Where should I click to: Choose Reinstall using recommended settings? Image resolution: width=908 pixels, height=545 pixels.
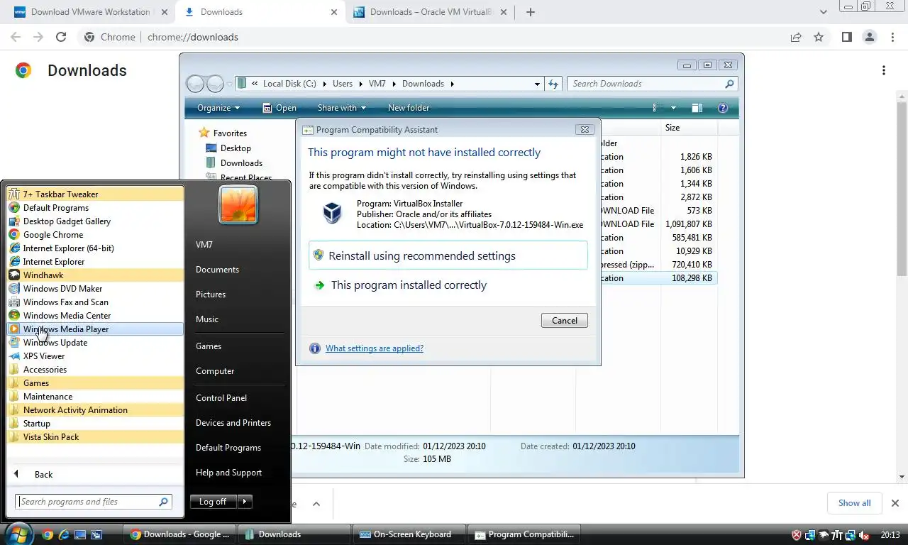pyautogui.click(x=448, y=255)
